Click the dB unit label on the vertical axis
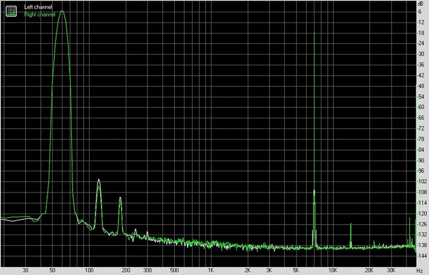The width and height of the screenshot is (429, 275). [x=421, y=4]
